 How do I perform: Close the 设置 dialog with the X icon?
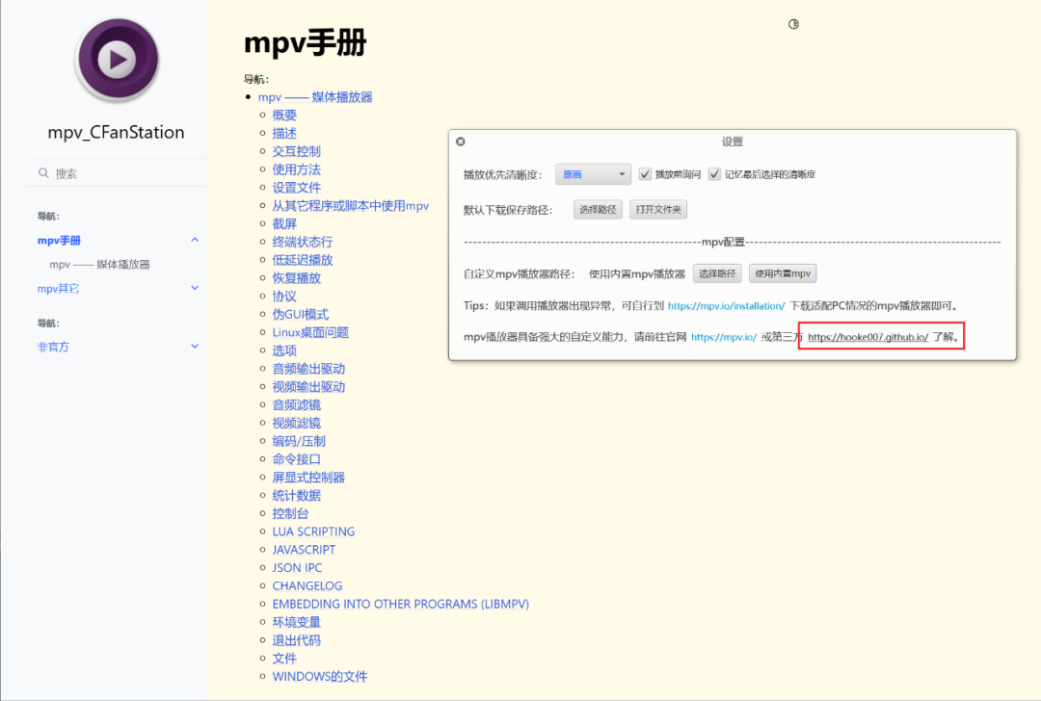tap(461, 142)
